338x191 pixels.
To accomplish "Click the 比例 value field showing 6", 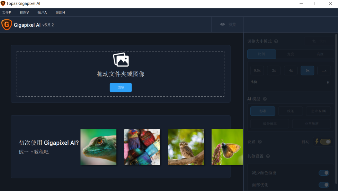I will point(328,82).
